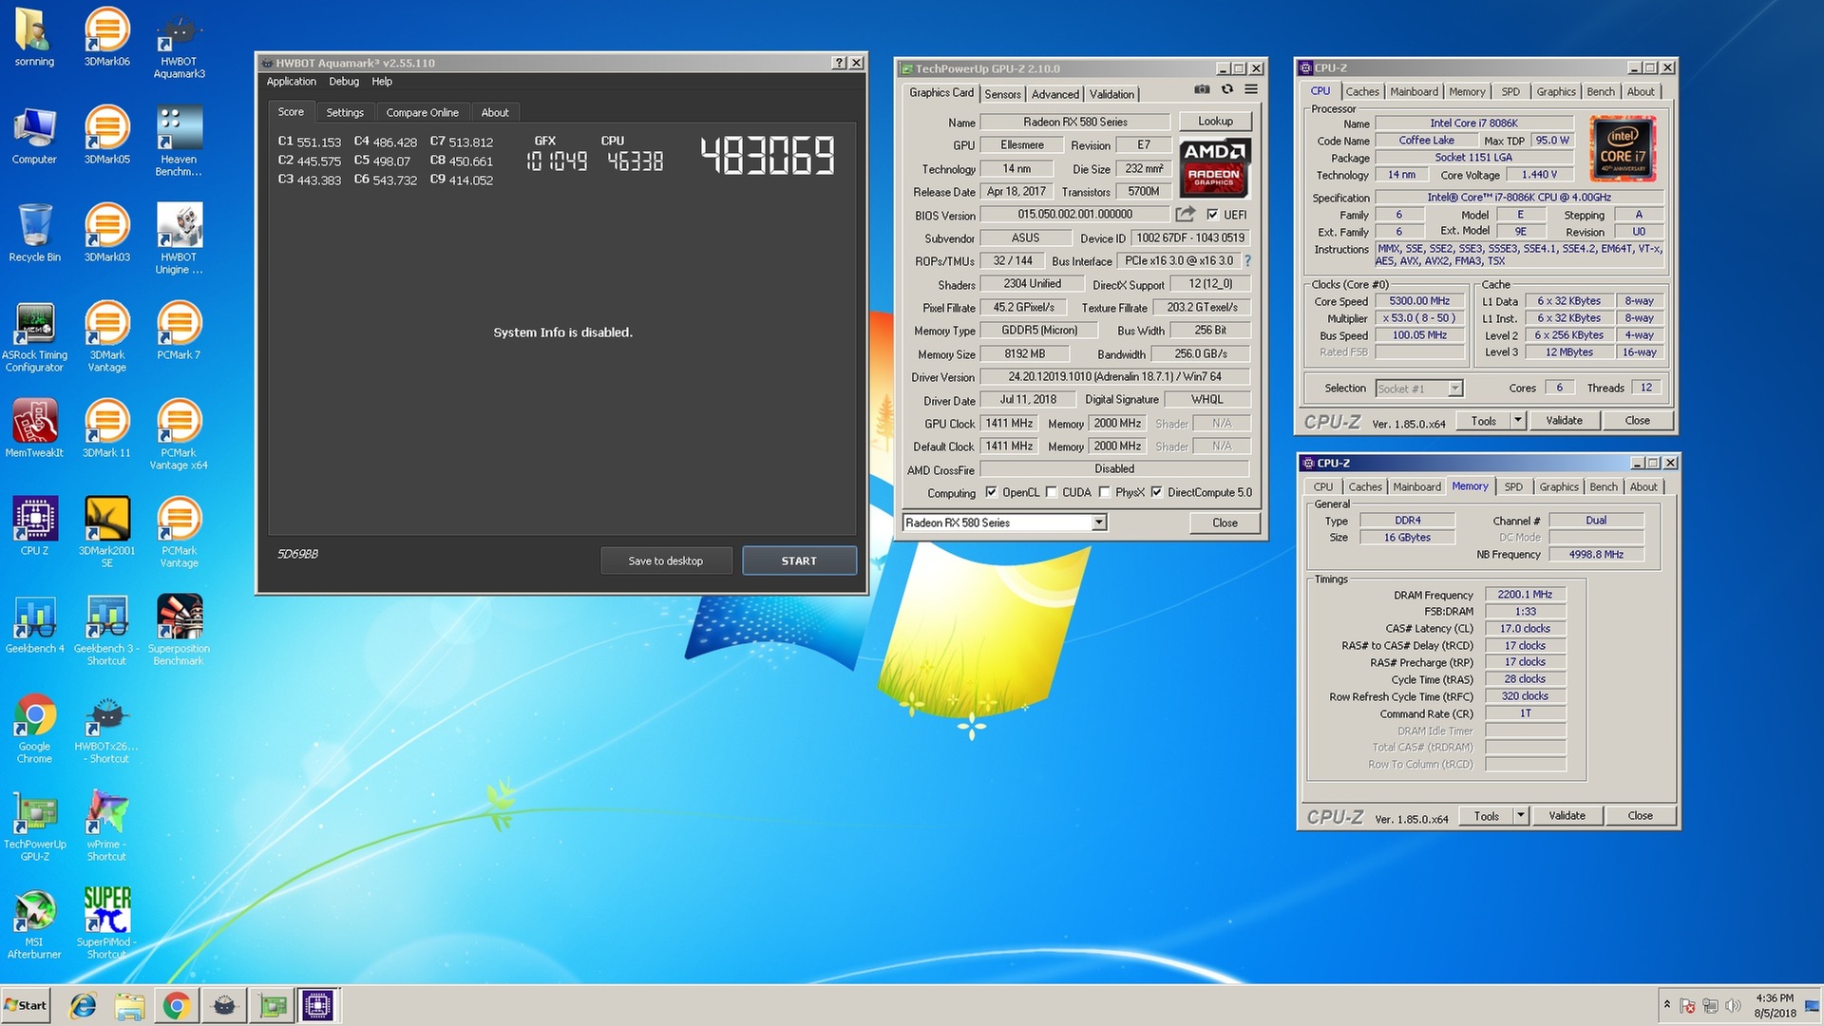Expand Radeon RX 580 Series GPU dropdown
This screenshot has height=1026, width=1824.
(x=1098, y=522)
